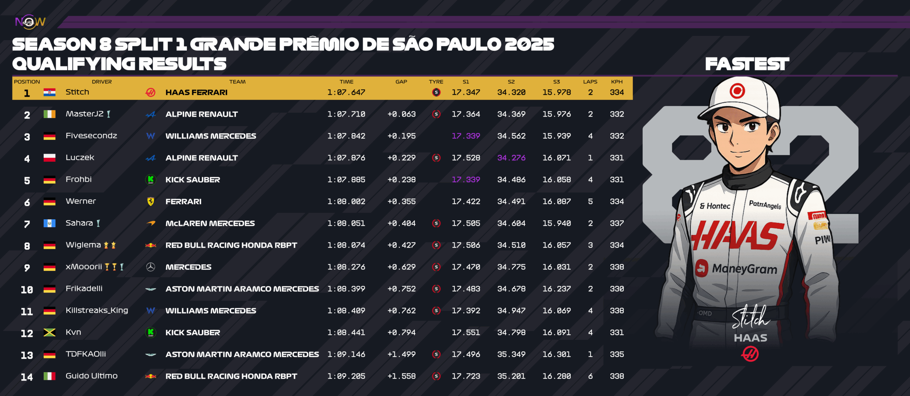Click the trophy icon next to MasterJ2

coord(109,114)
